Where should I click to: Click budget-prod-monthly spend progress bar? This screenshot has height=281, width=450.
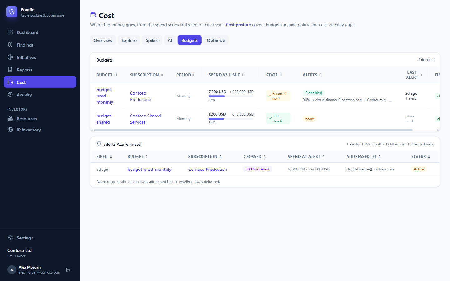click(231, 96)
